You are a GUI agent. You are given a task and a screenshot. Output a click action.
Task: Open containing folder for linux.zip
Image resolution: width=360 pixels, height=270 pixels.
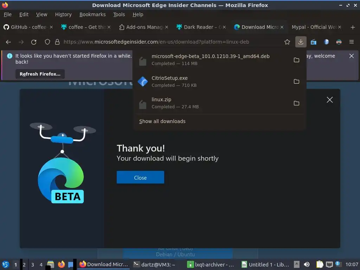(296, 103)
